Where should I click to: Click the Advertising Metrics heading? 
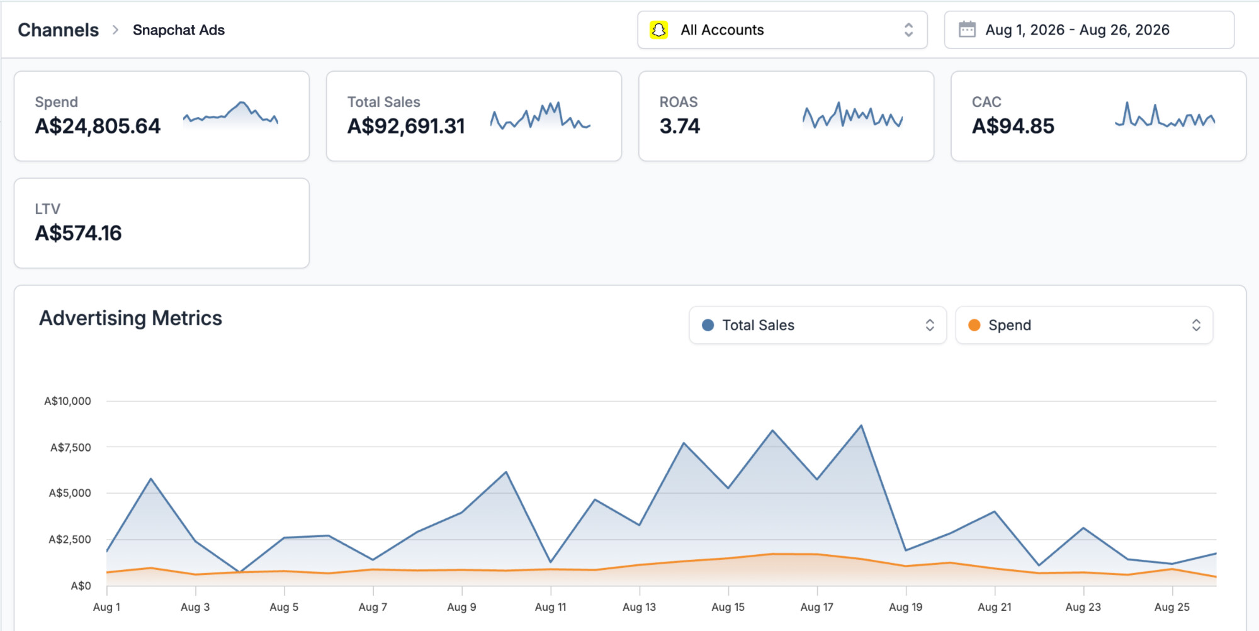pyautogui.click(x=130, y=318)
